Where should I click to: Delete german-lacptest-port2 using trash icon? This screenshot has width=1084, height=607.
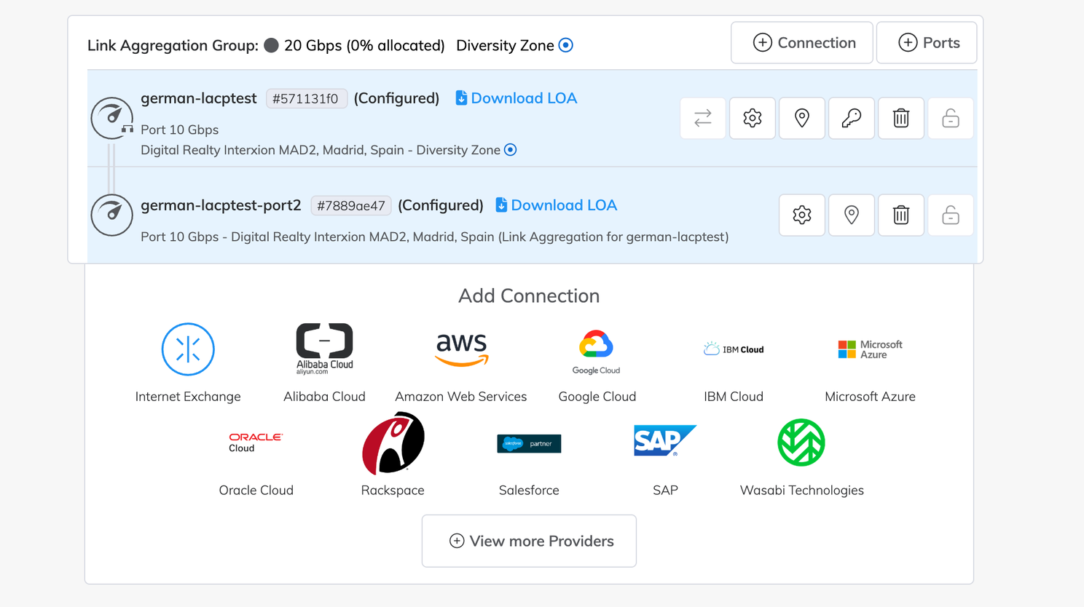(901, 215)
